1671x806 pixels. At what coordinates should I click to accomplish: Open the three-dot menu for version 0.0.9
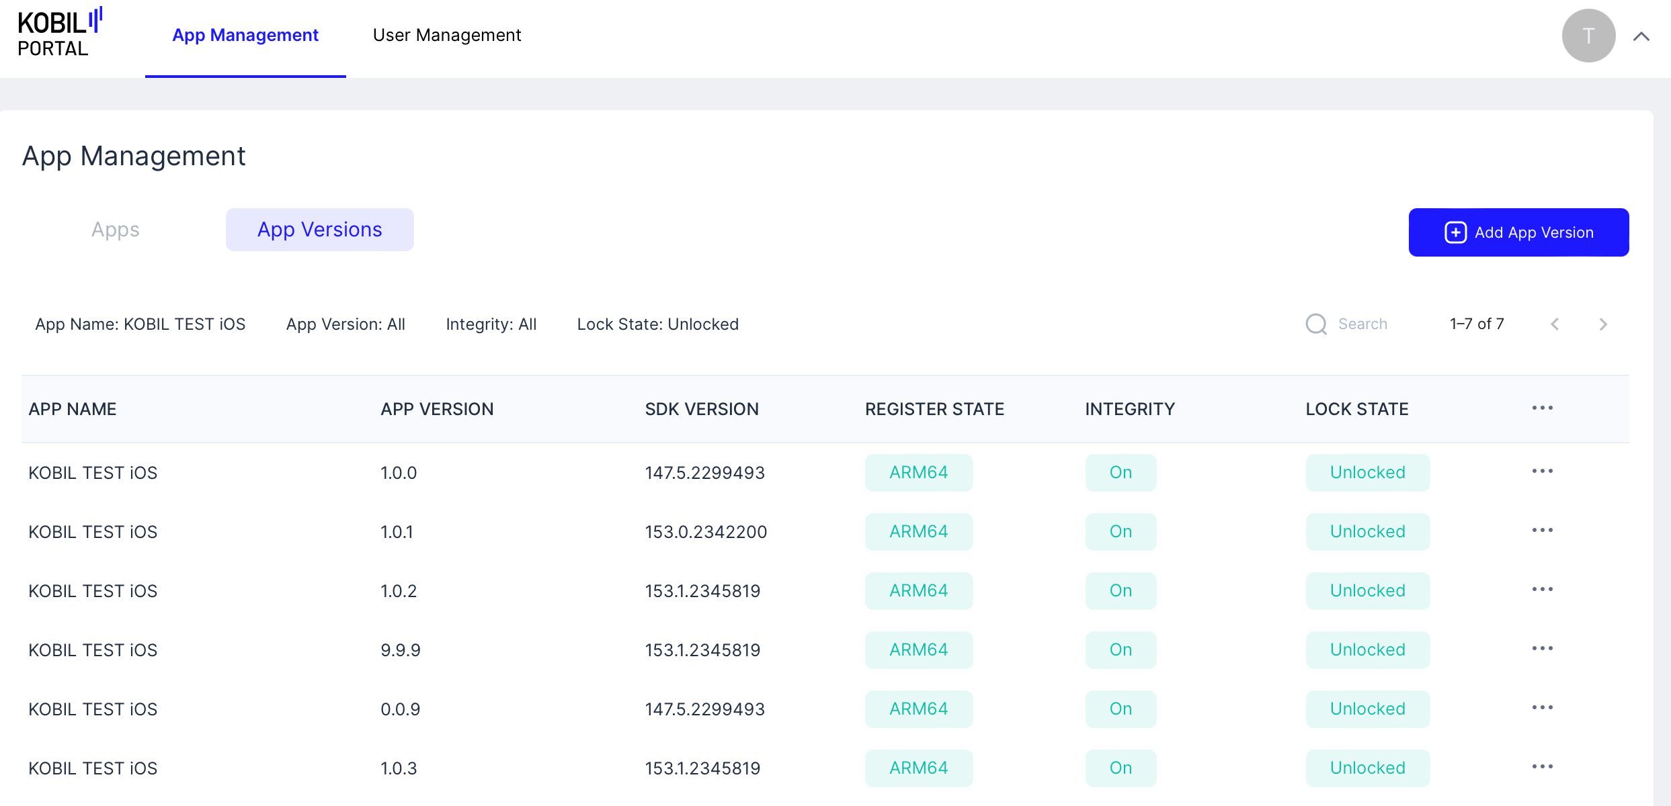pyautogui.click(x=1542, y=708)
